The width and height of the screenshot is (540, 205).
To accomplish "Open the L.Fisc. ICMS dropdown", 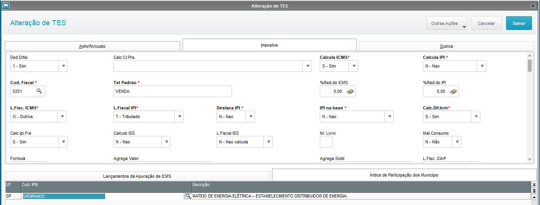I will (x=62, y=117).
